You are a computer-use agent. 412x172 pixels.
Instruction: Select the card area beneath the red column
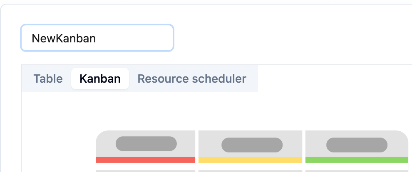point(145,171)
